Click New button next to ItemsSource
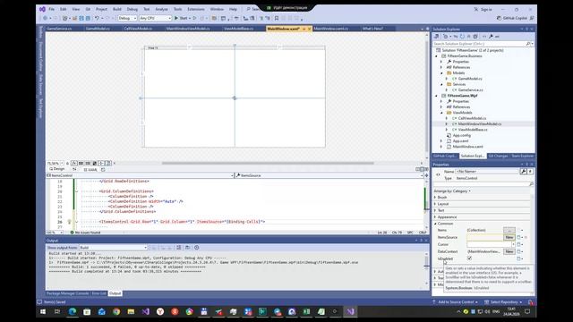 [509, 237]
